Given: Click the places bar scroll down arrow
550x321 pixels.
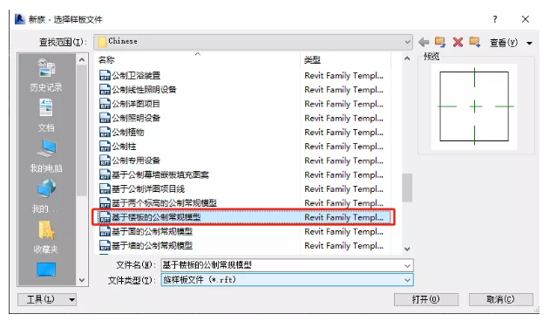Looking at the screenshot, I should (x=82, y=280).
